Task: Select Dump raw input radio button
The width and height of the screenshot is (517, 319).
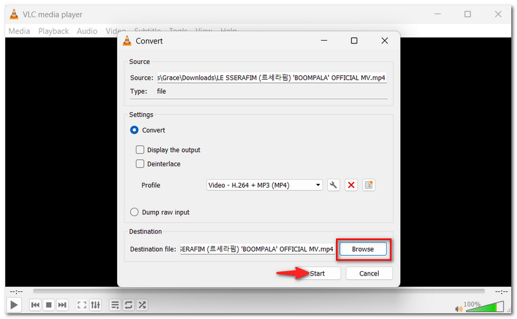Action: point(134,212)
